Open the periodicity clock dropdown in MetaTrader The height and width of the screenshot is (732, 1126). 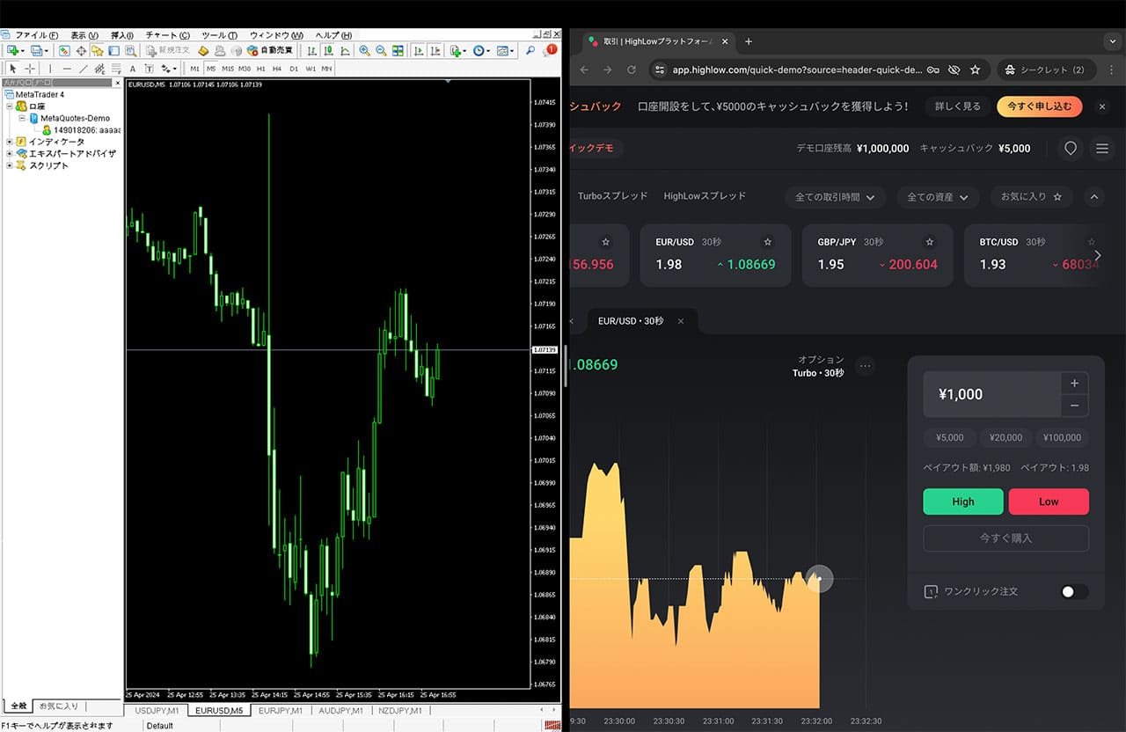point(481,50)
